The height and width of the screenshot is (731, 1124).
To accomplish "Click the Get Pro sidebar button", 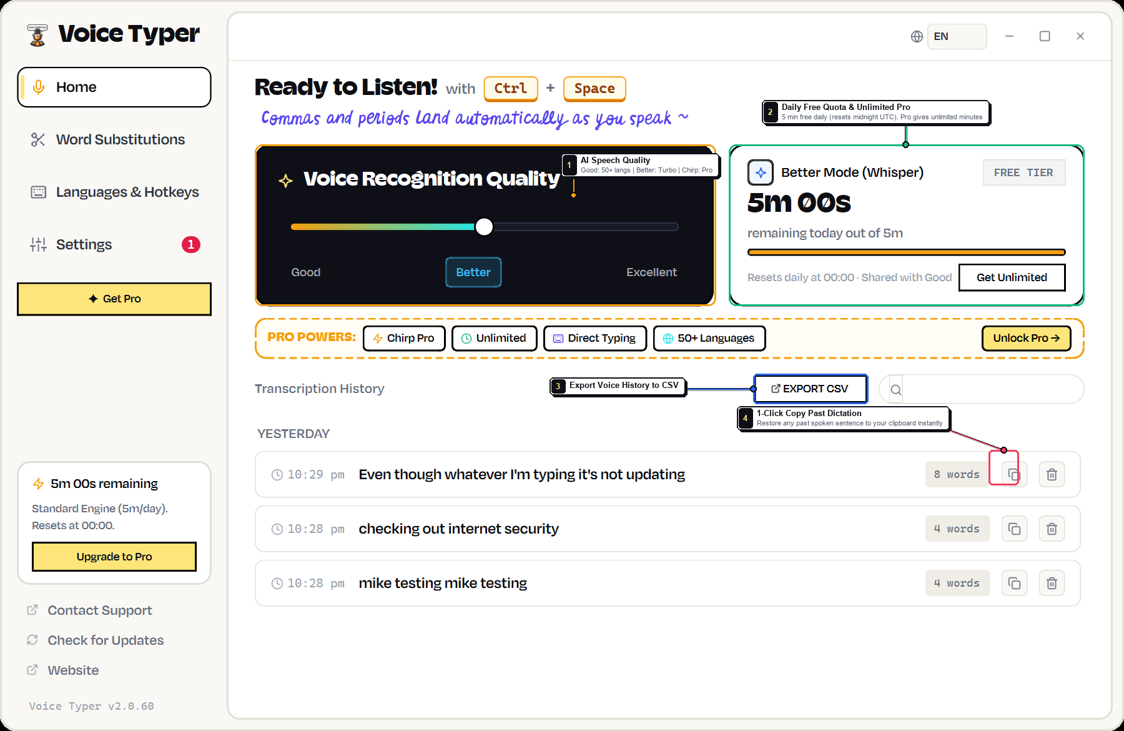I will (x=114, y=299).
